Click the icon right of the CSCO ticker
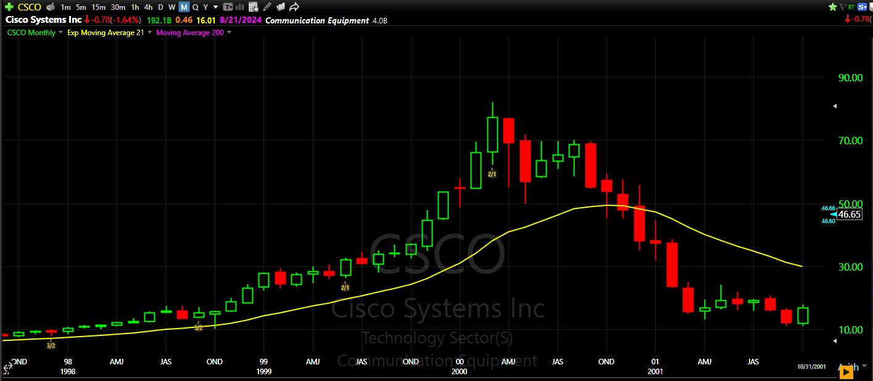Screen dimensions: 873x381 pyautogui.click(x=51, y=7)
